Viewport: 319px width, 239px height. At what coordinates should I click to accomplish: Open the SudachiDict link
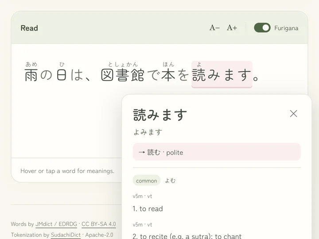66,235
